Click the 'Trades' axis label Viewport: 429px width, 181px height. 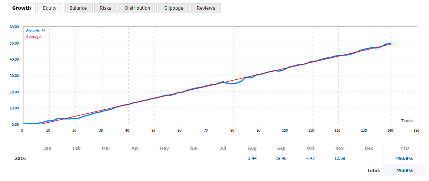pyautogui.click(x=407, y=120)
